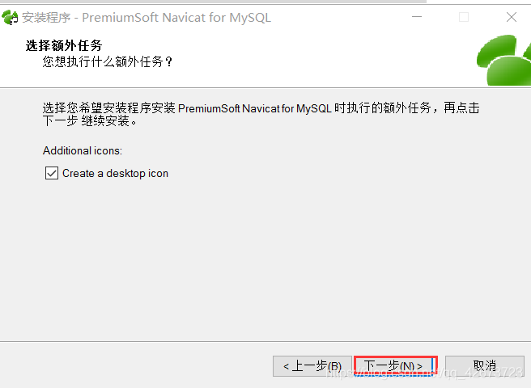Image resolution: width=531 pixels, height=388 pixels.
Task: Minimize the Navicat setup window
Action: [x=417, y=17]
